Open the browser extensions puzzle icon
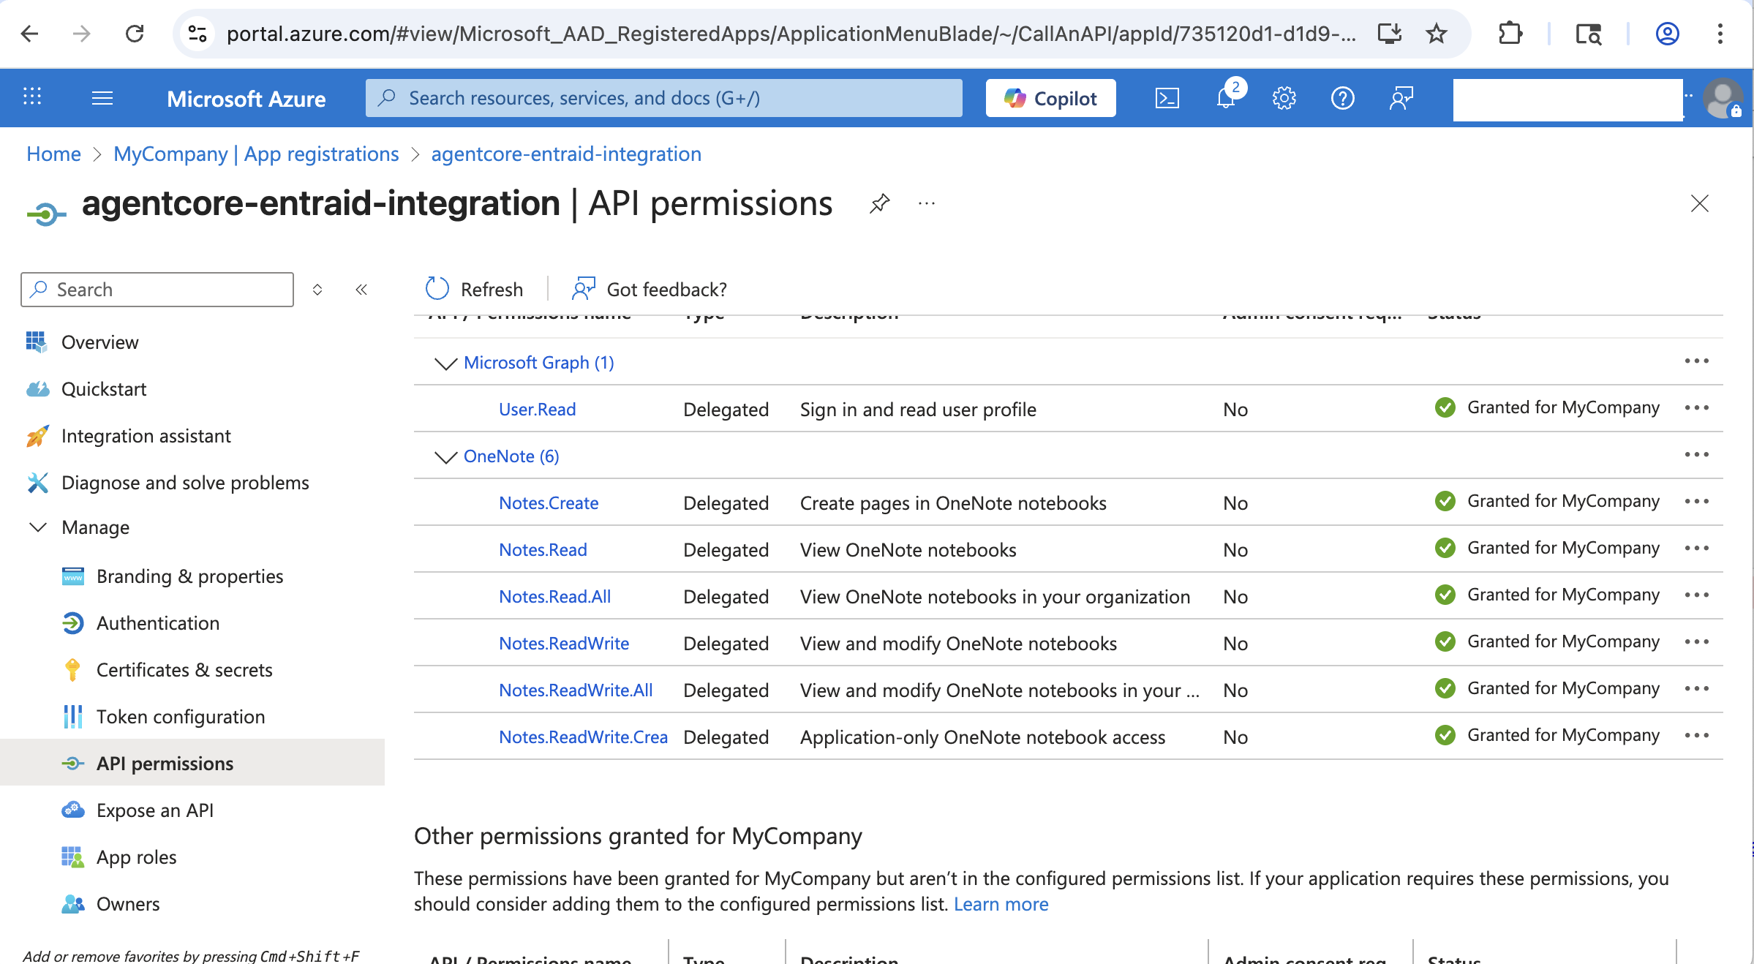 pyautogui.click(x=1510, y=34)
